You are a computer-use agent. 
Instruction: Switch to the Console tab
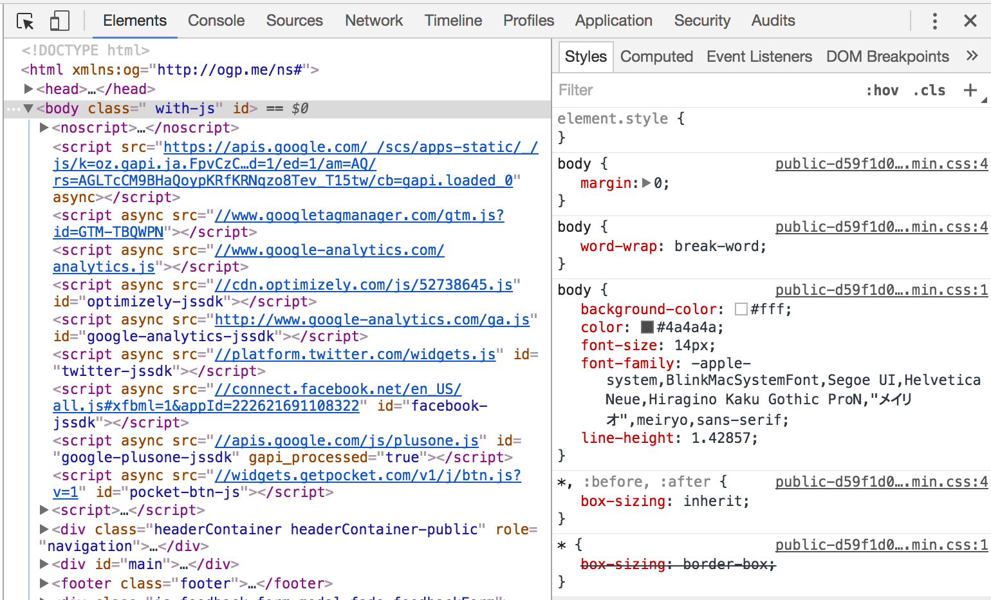(x=216, y=20)
